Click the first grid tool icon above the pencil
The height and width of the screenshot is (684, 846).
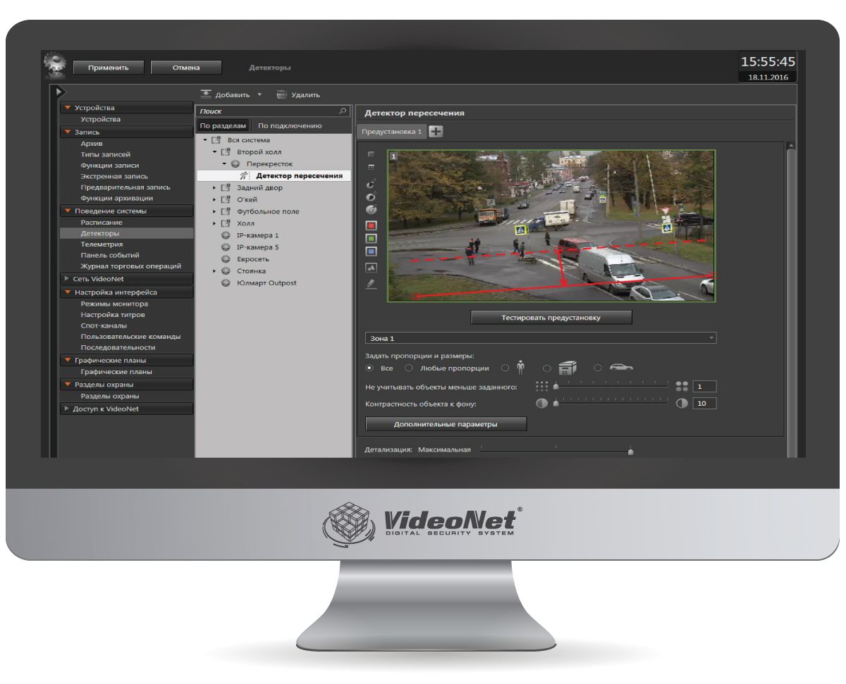tap(372, 154)
